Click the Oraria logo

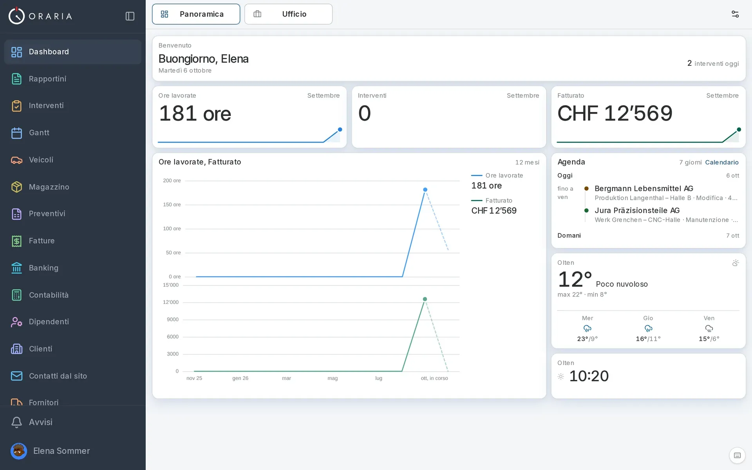(40, 16)
